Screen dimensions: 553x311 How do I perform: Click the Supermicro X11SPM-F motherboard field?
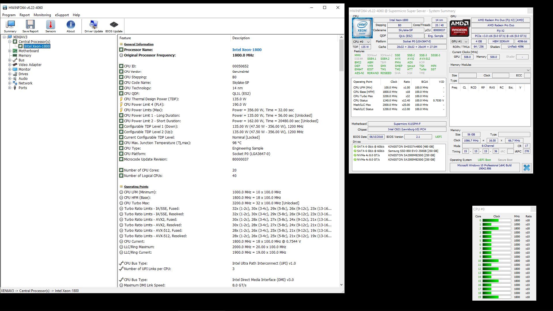(407, 124)
